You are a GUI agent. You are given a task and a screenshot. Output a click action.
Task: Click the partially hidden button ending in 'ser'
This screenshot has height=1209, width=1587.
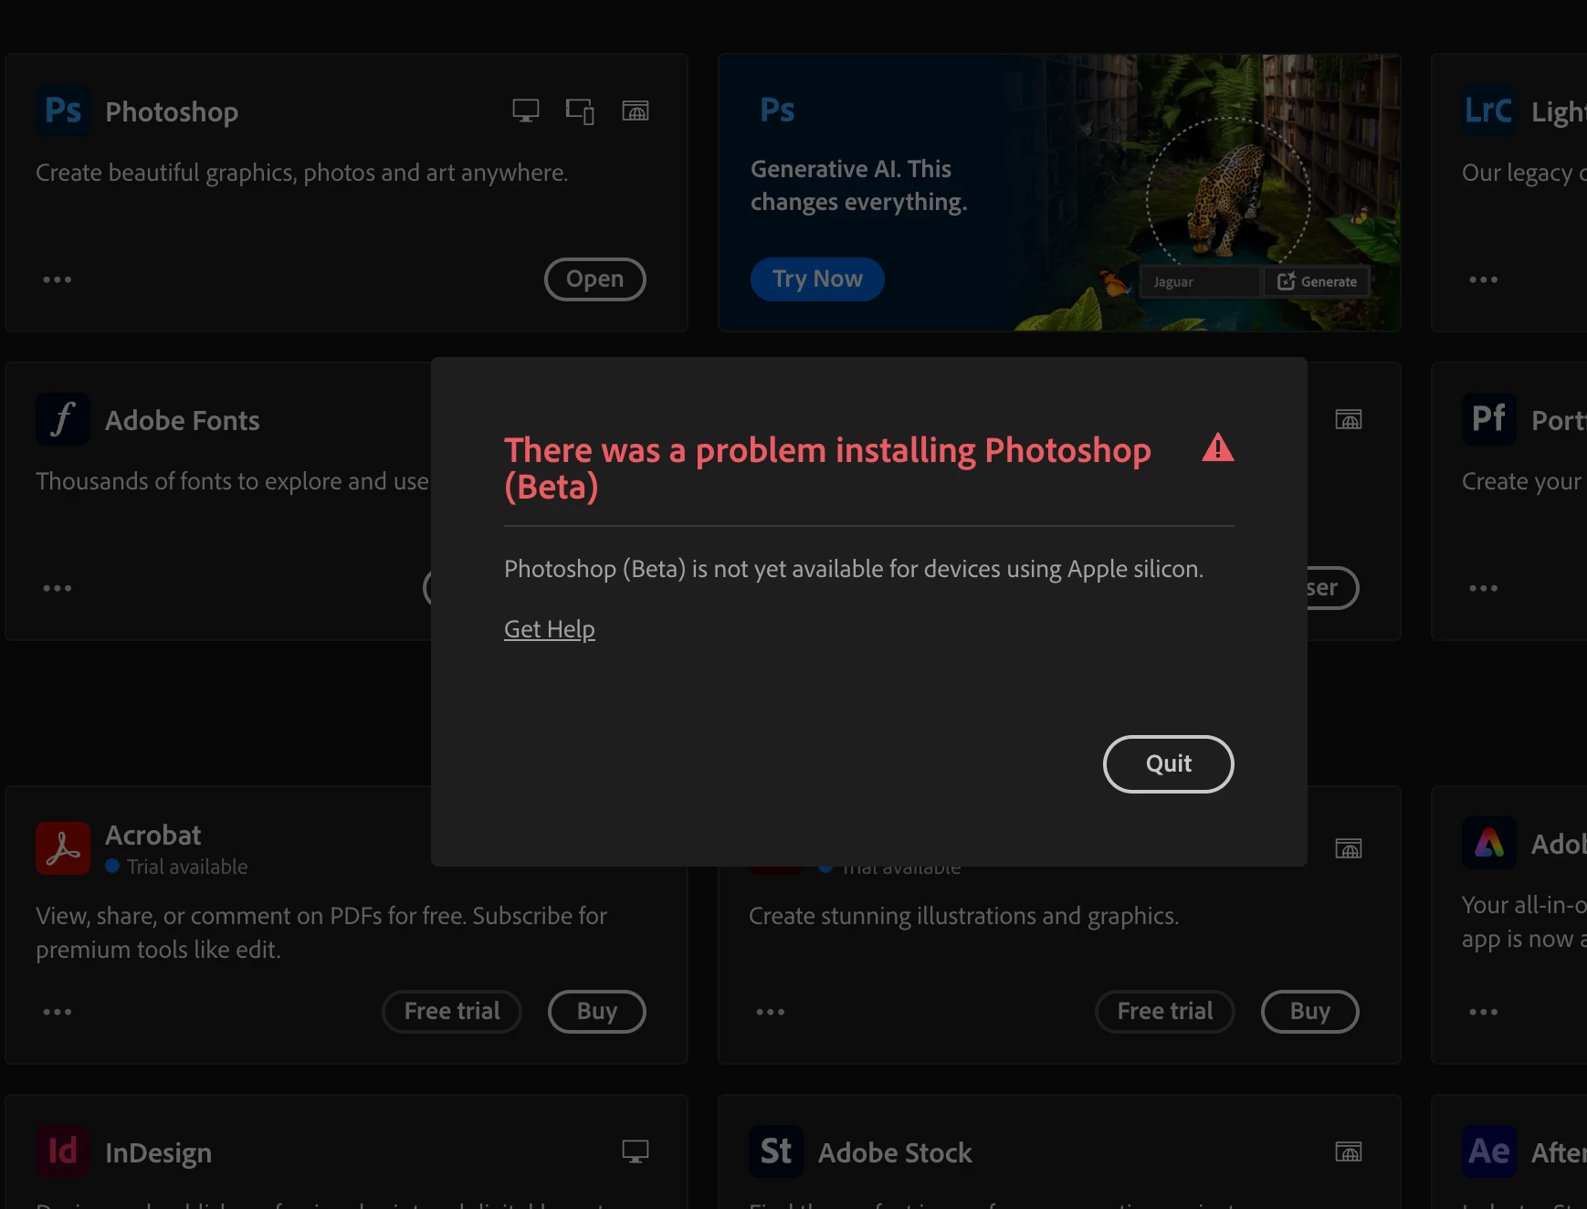coord(1332,587)
